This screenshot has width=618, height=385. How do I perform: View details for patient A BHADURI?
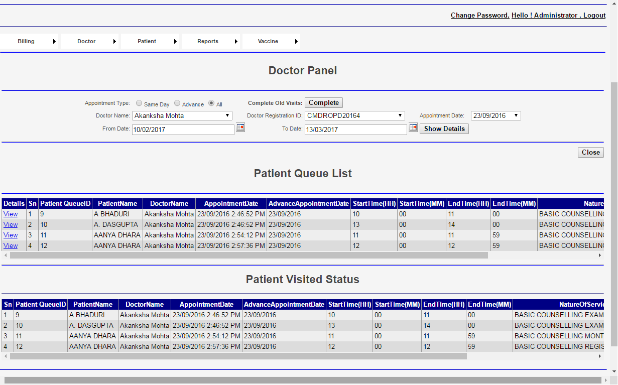point(11,214)
